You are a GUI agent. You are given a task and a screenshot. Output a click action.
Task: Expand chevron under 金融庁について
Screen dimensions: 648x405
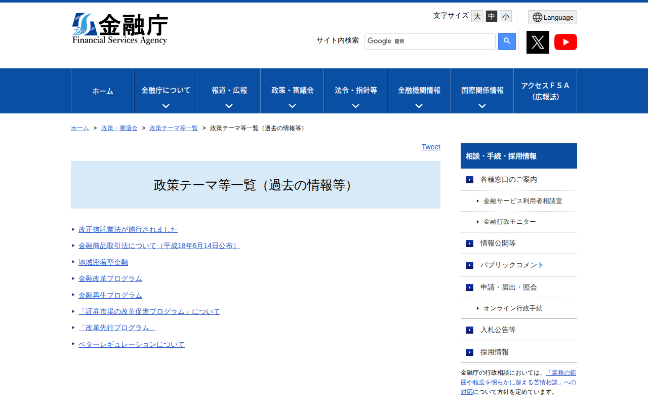click(x=166, y=106)
